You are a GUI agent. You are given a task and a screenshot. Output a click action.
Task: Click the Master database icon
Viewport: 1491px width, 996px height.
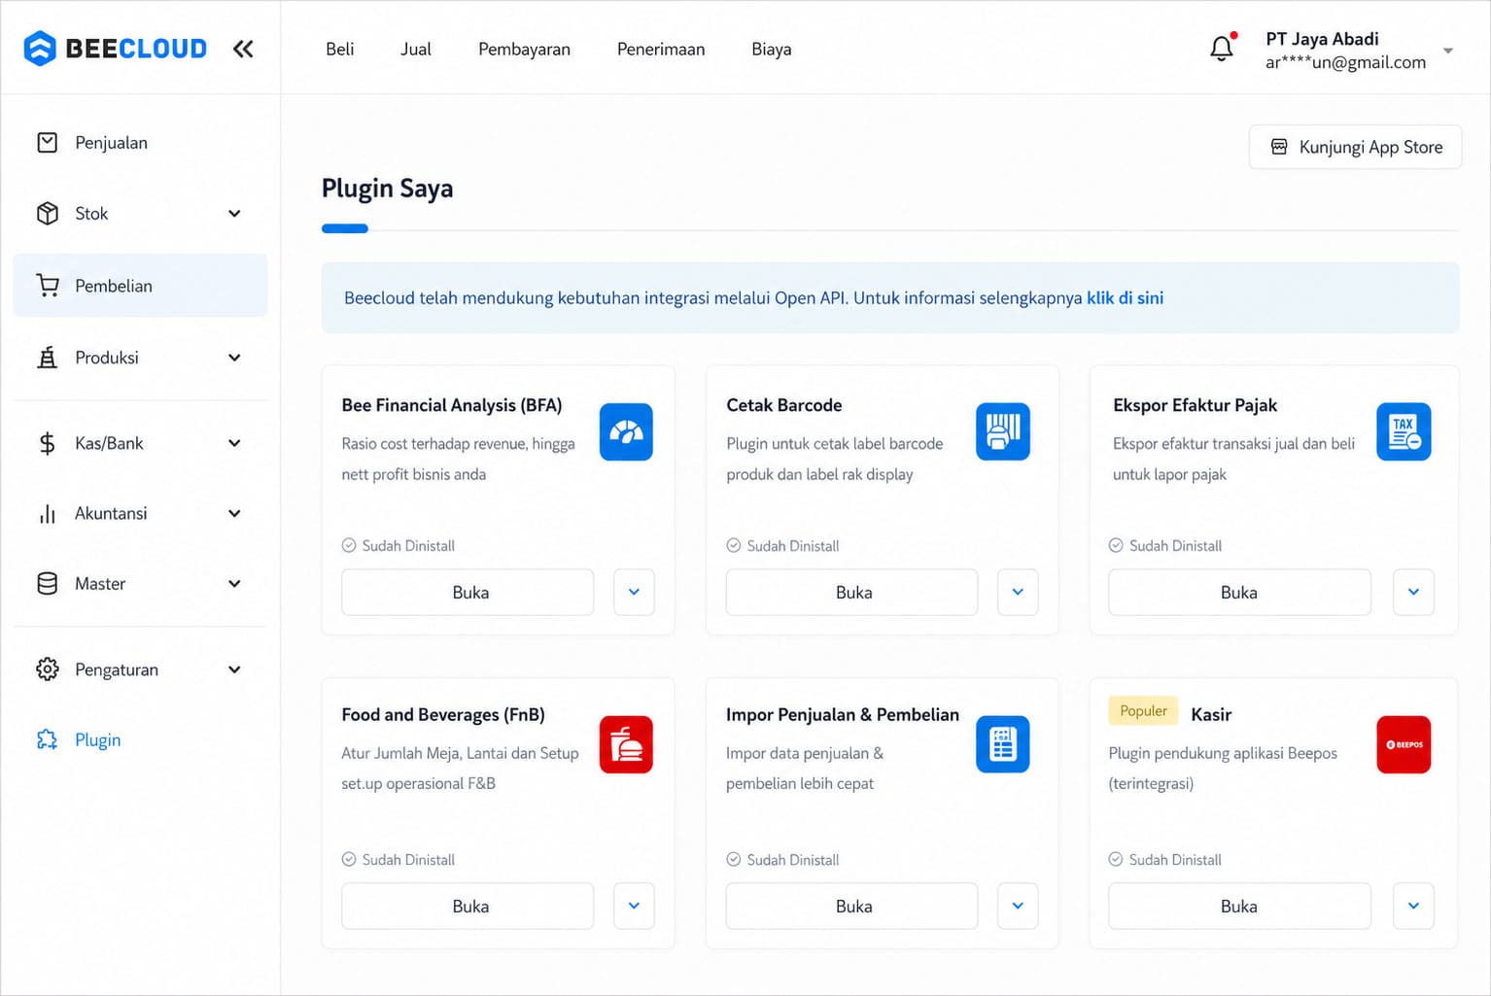tap(47, 584)
